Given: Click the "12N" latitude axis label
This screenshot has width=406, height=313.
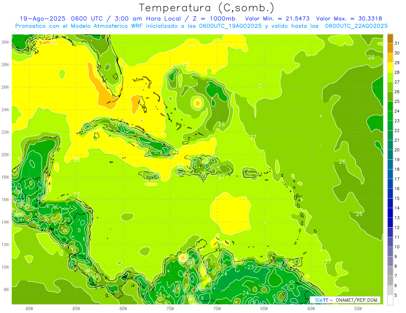Looking at the screenshot, I should tap(5, 244).
